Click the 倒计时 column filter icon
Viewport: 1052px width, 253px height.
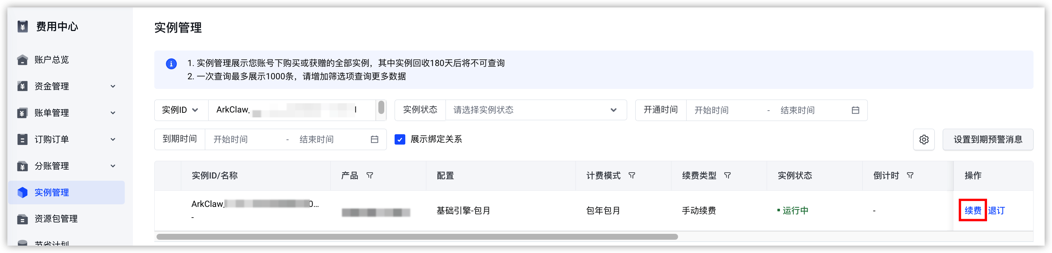click(x=910, y=176)
